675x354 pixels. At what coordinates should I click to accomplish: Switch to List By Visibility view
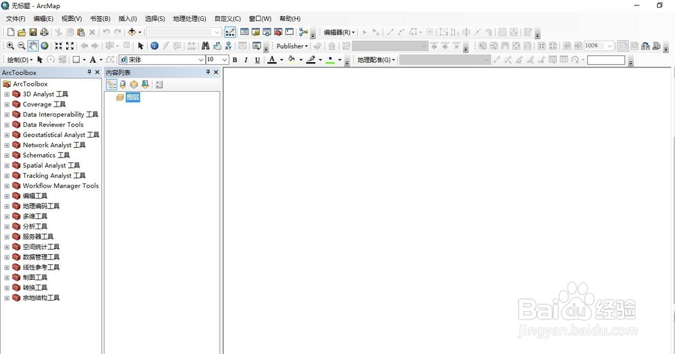pos(134,85)
